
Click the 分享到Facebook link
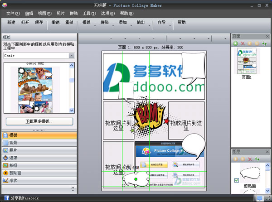(24, 198)
